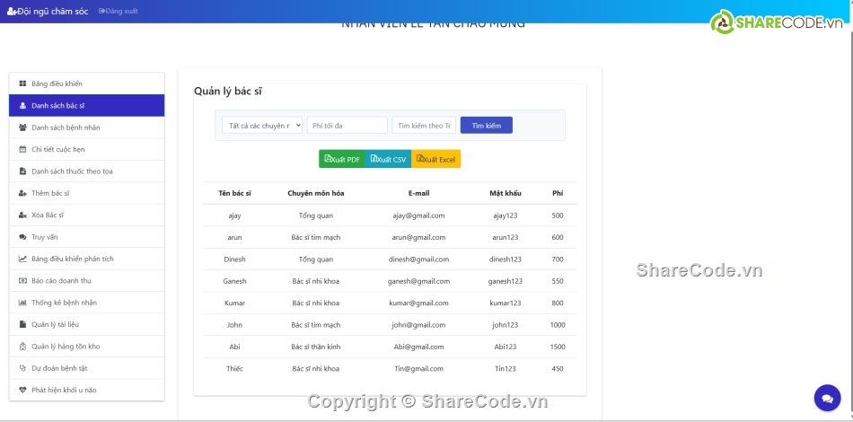
Task: Open Quản lý hàng tồn kho
Action: [x=86, y=347]
